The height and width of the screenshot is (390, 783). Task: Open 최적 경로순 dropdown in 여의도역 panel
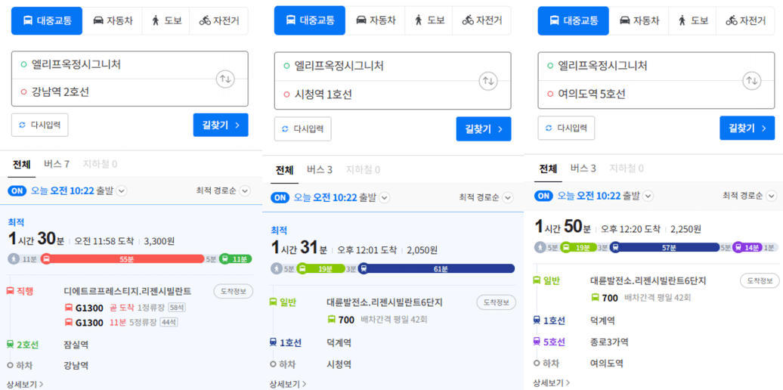[x=750, y=196]
